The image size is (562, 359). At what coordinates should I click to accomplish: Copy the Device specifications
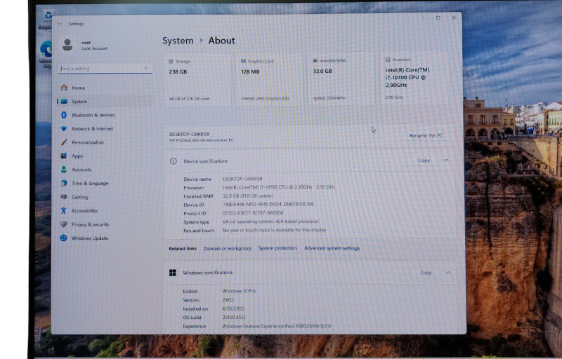pyautogui.click(x=424, y=161)
